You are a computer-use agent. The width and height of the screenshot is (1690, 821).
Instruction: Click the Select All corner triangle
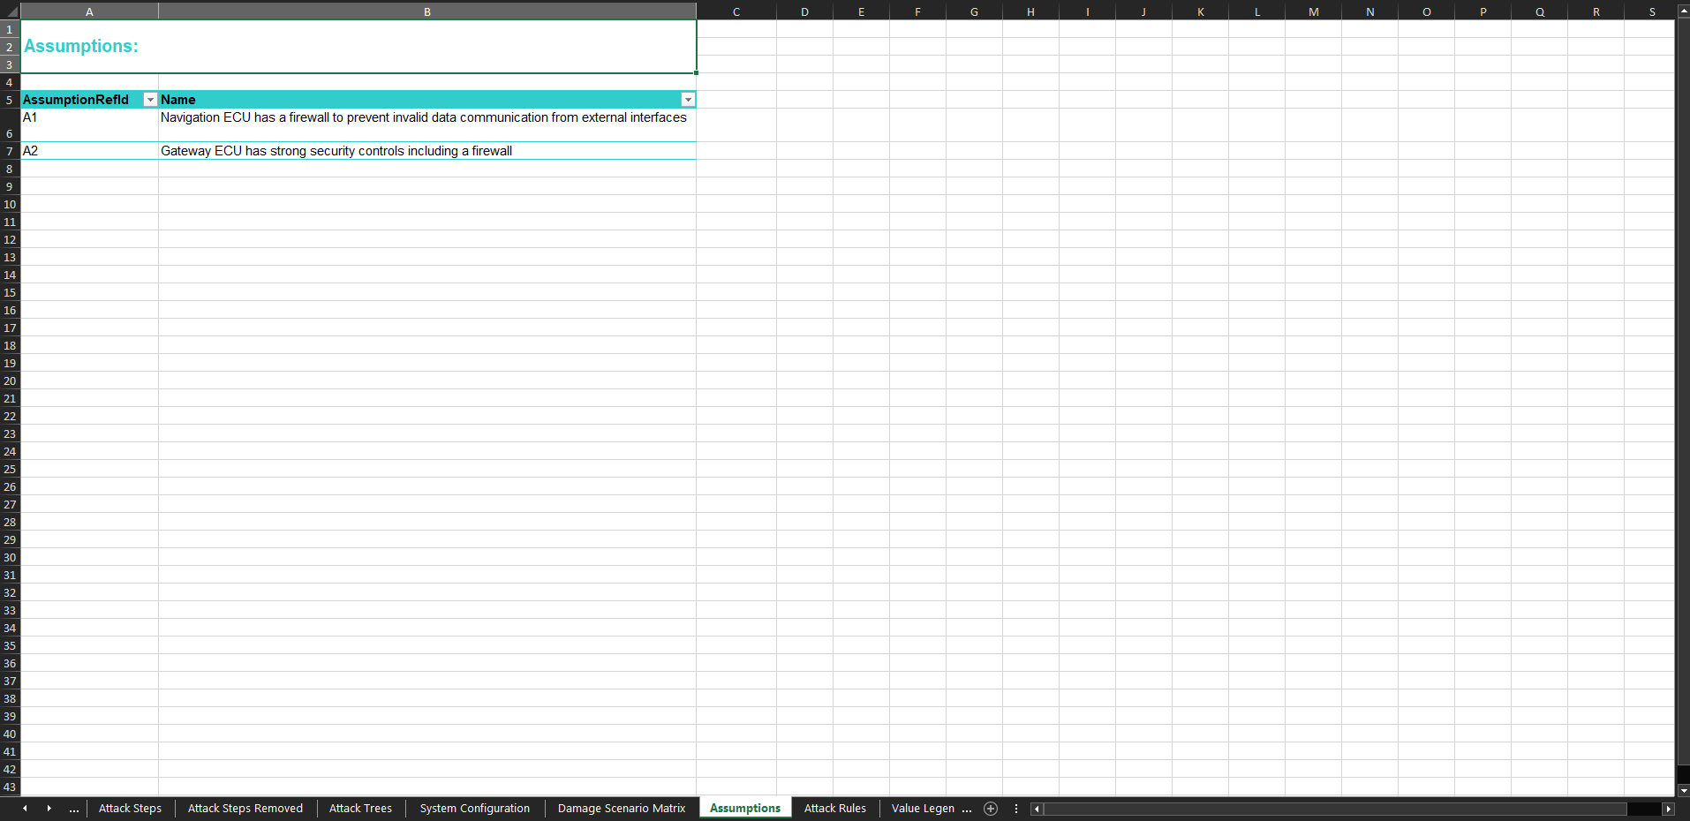(10, 11)
